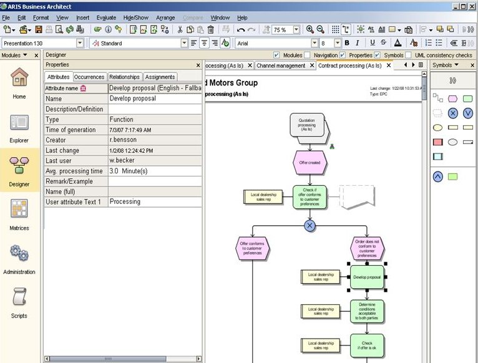This screenshot has width=478, height=363.
Task: Click the Bold formatting icon
Action: click(347, 43)
